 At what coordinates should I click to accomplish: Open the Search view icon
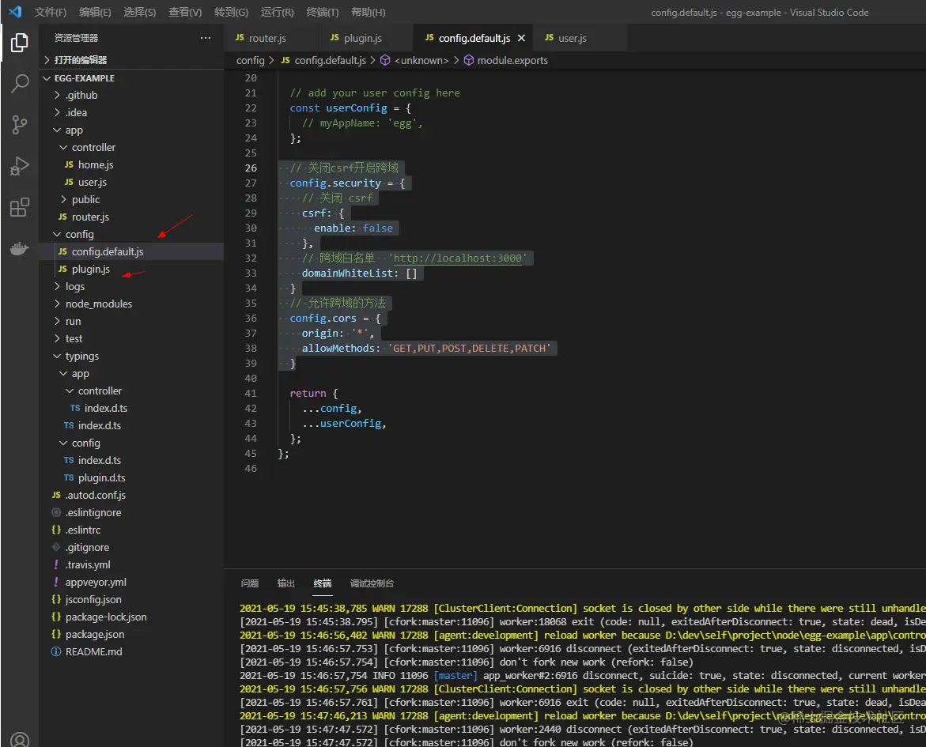20,84
